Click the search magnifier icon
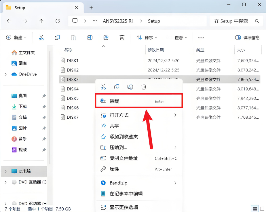 coord(257,21)
